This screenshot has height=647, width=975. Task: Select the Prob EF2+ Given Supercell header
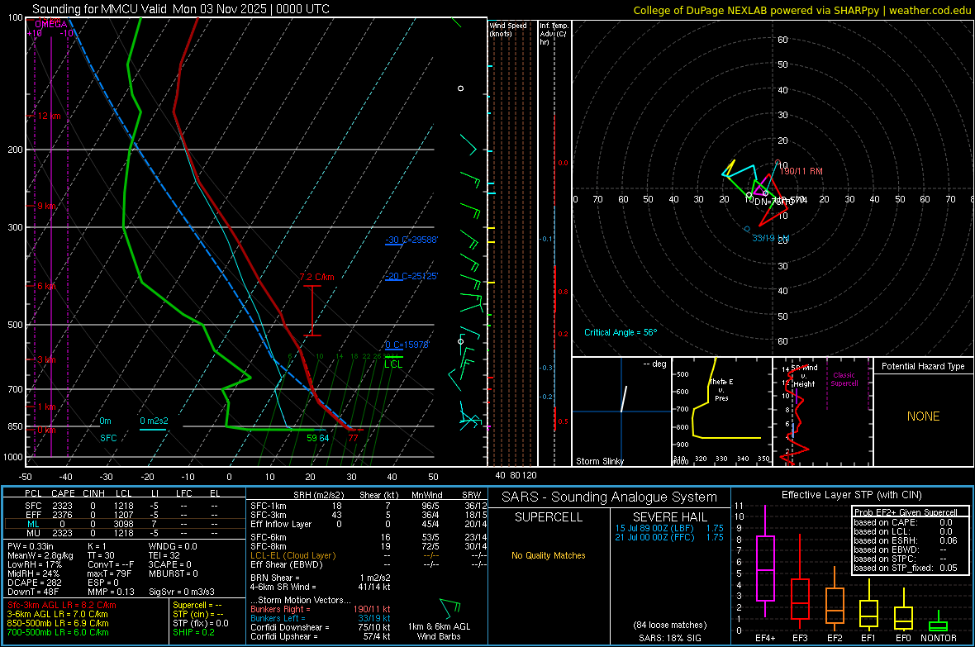click(906, 512)
